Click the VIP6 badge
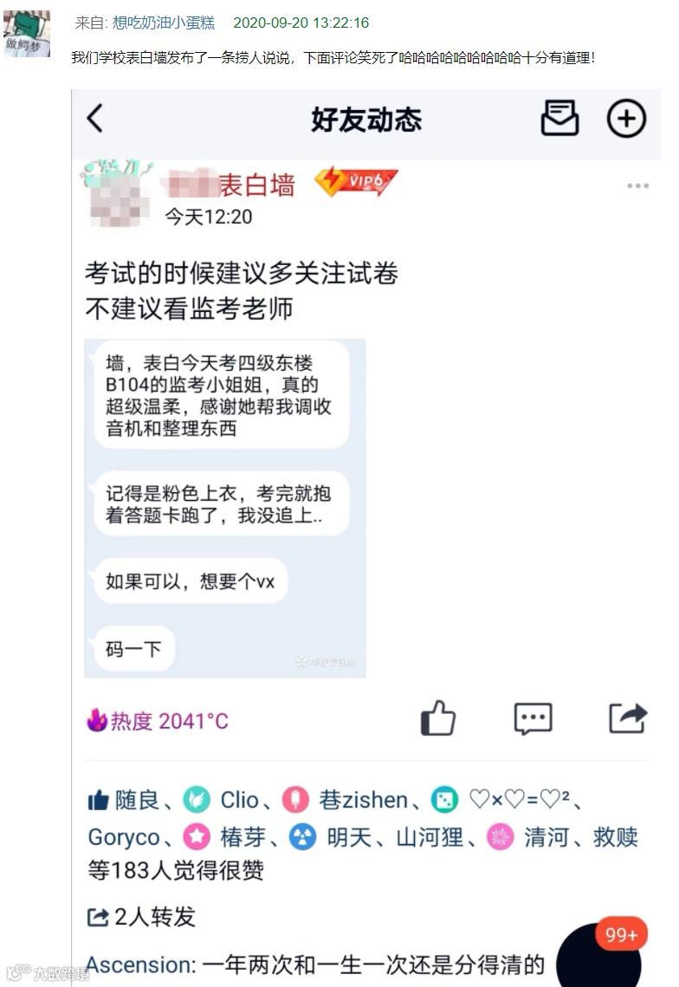Screen dimensions: 679x987 pos(356,182)
